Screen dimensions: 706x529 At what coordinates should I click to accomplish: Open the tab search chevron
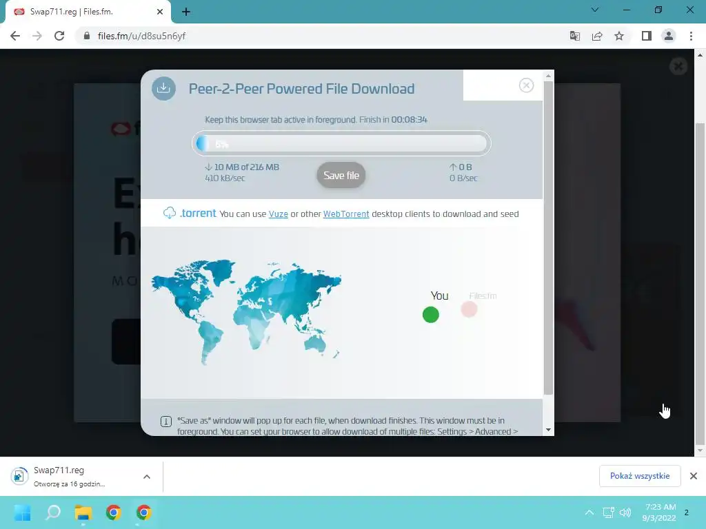pos(595,10)
